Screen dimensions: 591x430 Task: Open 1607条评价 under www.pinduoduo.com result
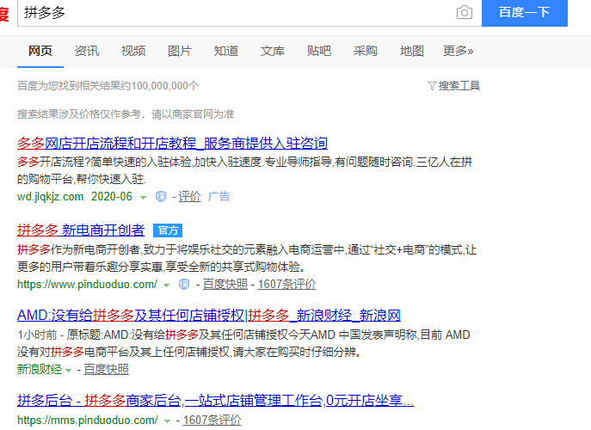coord(286,284)
